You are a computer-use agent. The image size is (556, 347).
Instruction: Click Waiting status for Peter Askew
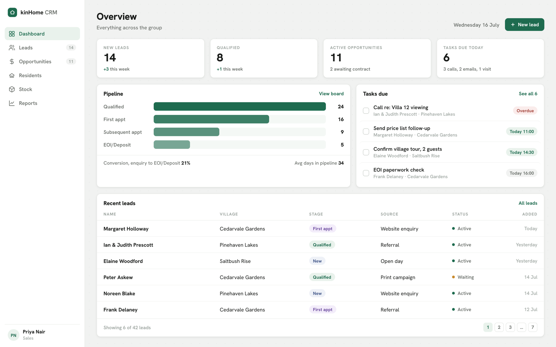tap(463, 277)
